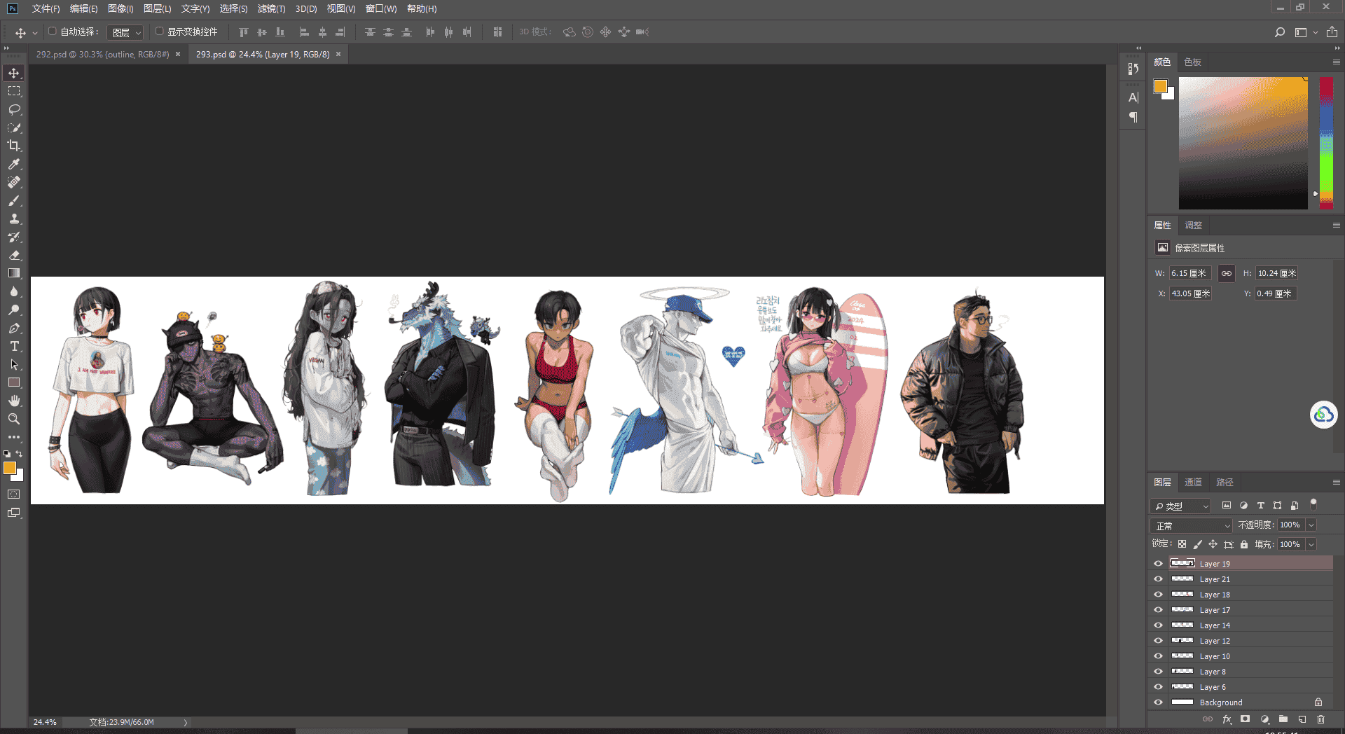Select the Move tool in toolbar

(14, 73)
